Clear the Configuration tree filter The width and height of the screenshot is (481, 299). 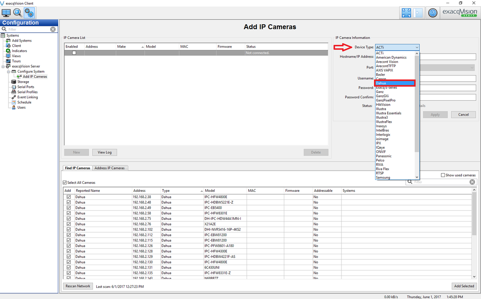point(53,29)
